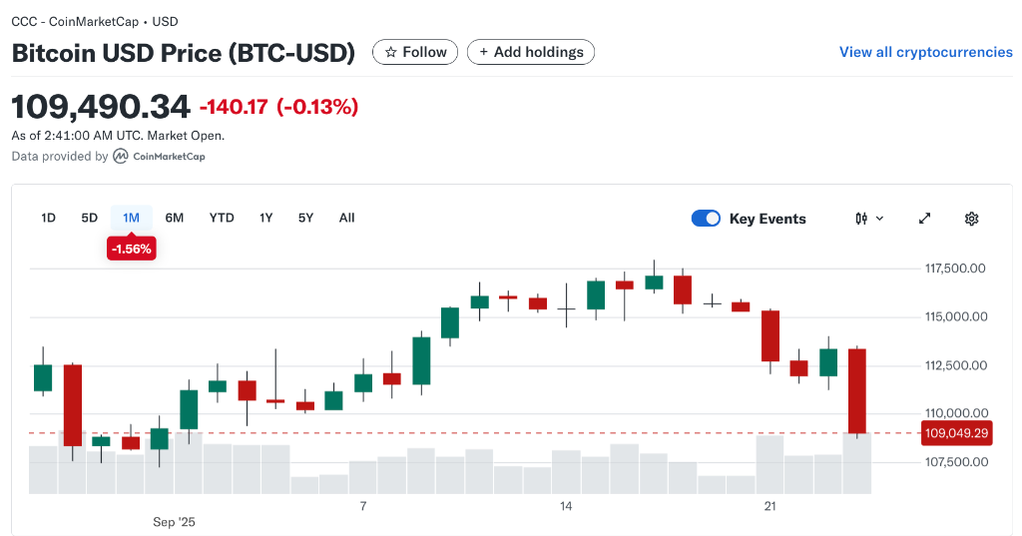Open chart type dropdown arrow
Screen dimensions: 1022x536
point(879,219)
